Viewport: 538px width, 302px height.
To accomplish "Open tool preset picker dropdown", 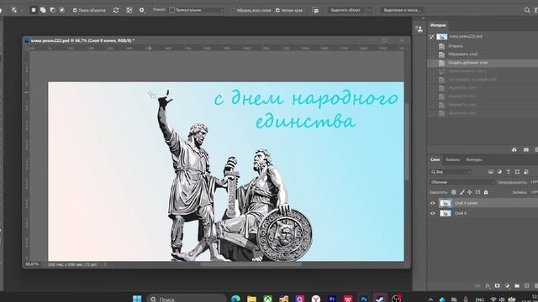I will coord(15,10).
